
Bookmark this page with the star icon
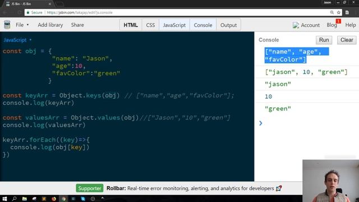339,12
